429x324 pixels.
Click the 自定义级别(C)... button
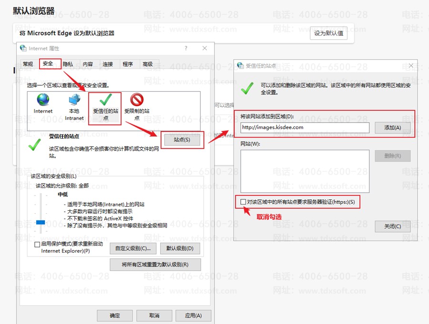tap(133, 248)
